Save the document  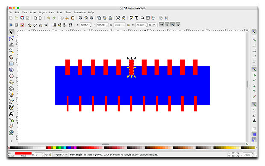(22, 18)
